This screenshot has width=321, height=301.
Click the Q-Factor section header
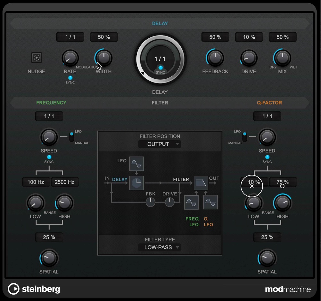(x=269, y=103)
